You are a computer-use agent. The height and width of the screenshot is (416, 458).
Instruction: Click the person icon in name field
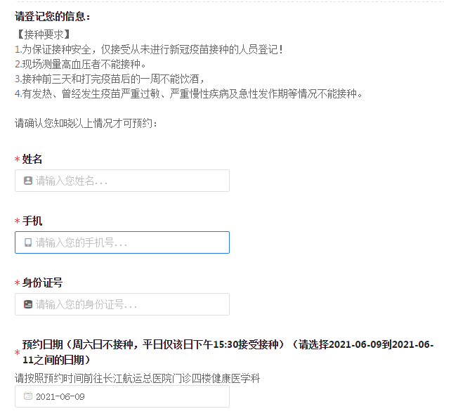click(x=28, y=181)
